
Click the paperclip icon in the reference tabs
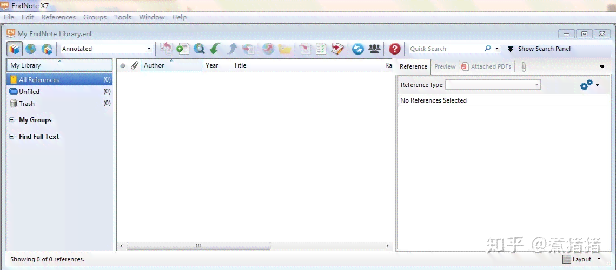[524, 67]
